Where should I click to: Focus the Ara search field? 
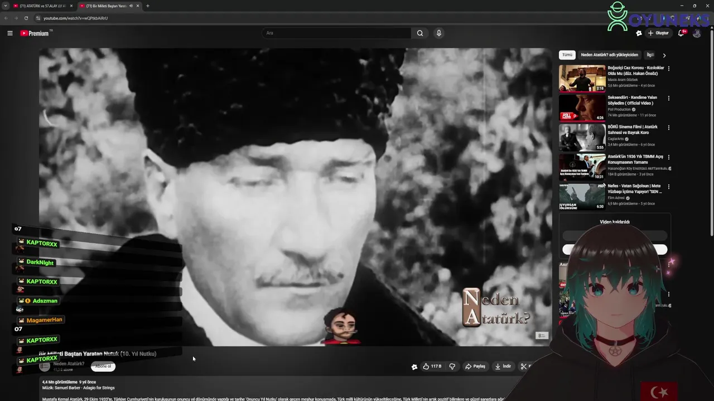(x=336, y=33)
